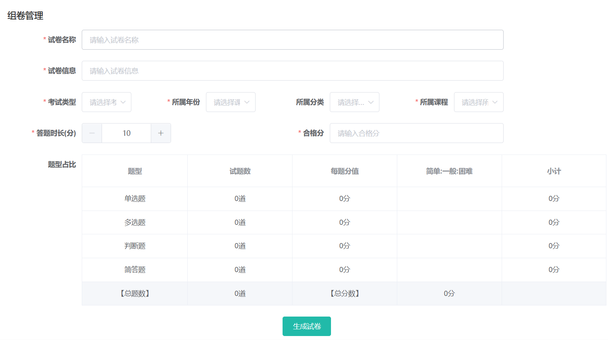Click the 题型 column header
The height and width of the screenshot is (340, 608).
point(135,171)
